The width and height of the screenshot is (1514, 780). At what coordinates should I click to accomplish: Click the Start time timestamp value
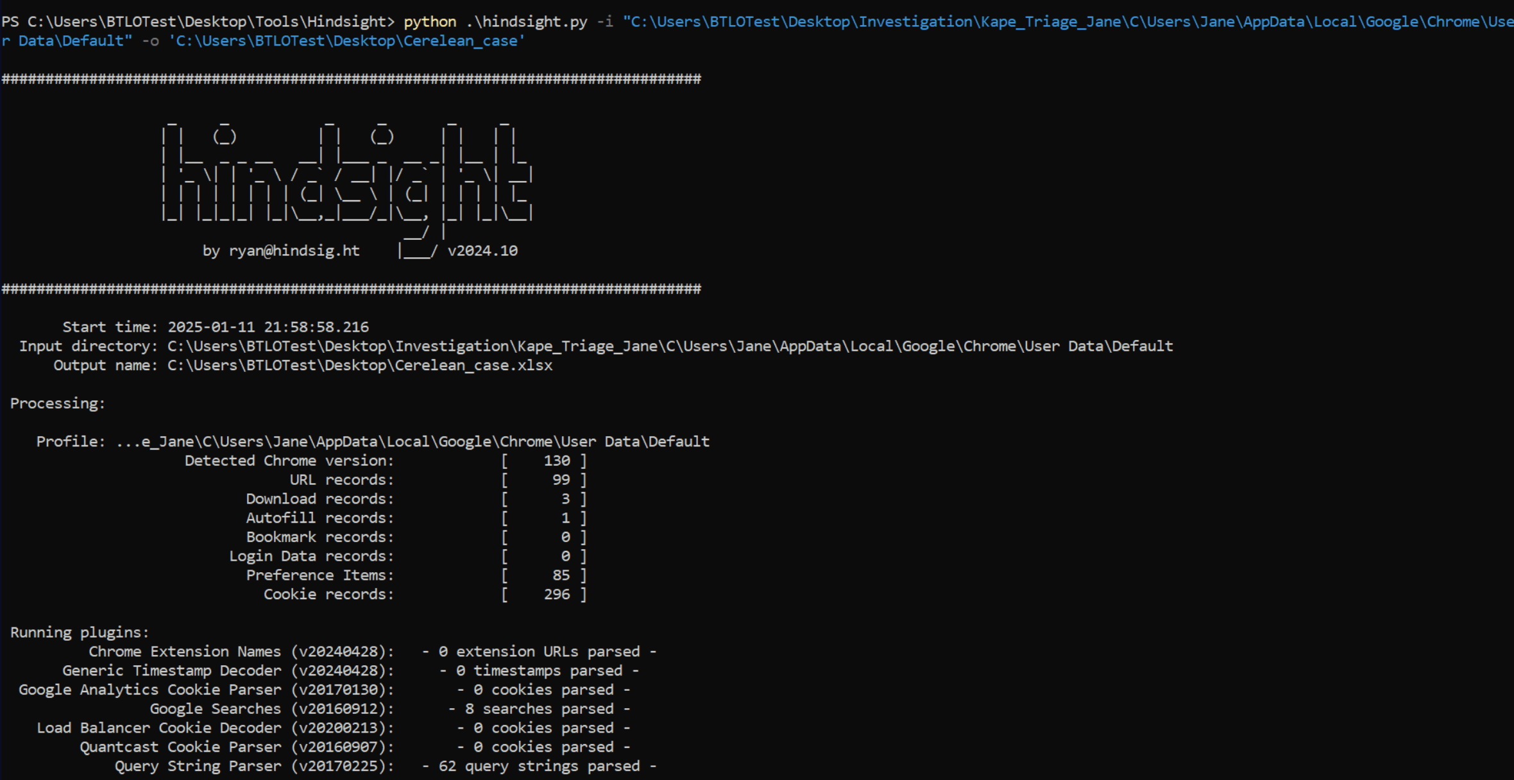[268, 327]
